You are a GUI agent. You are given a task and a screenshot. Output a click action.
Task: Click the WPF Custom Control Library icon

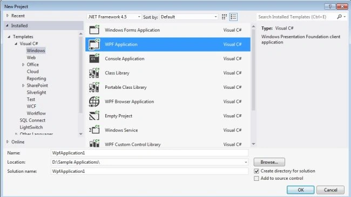(x=94, y=144)
